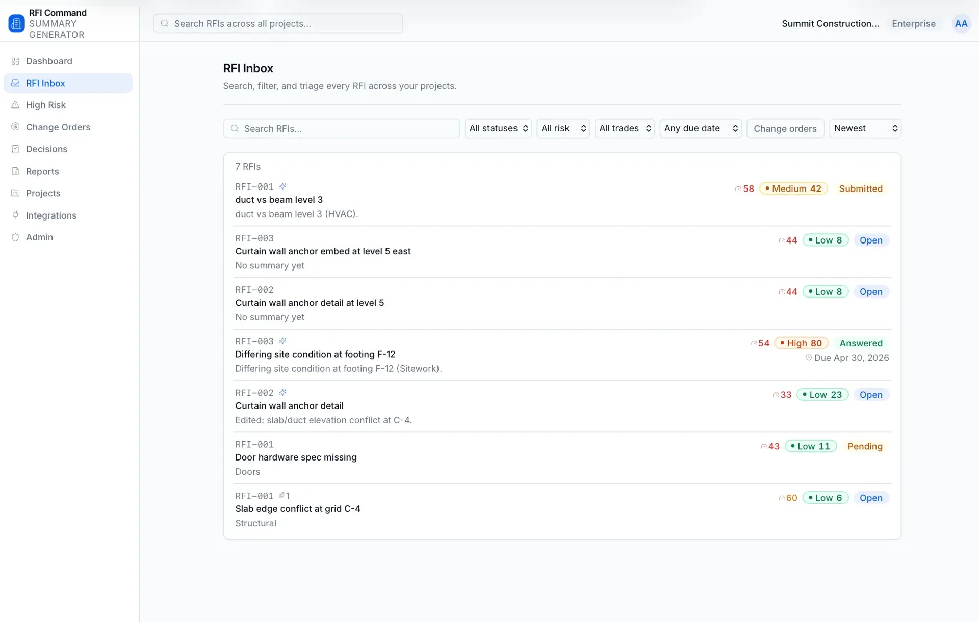The width and height of the screenshot is (979, 622).
Task: Click the Pending status badge
Action: point(865,446)
